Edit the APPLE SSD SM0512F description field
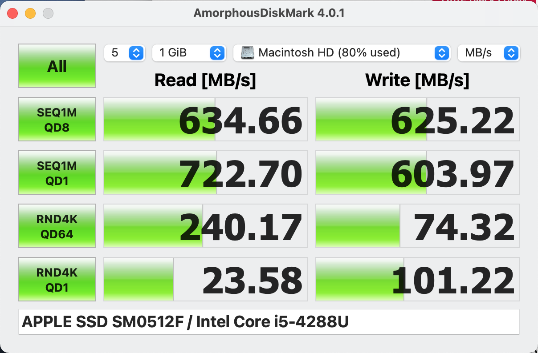Image resolution: width=538 pixels, height=353 pixels. [269, 322]
